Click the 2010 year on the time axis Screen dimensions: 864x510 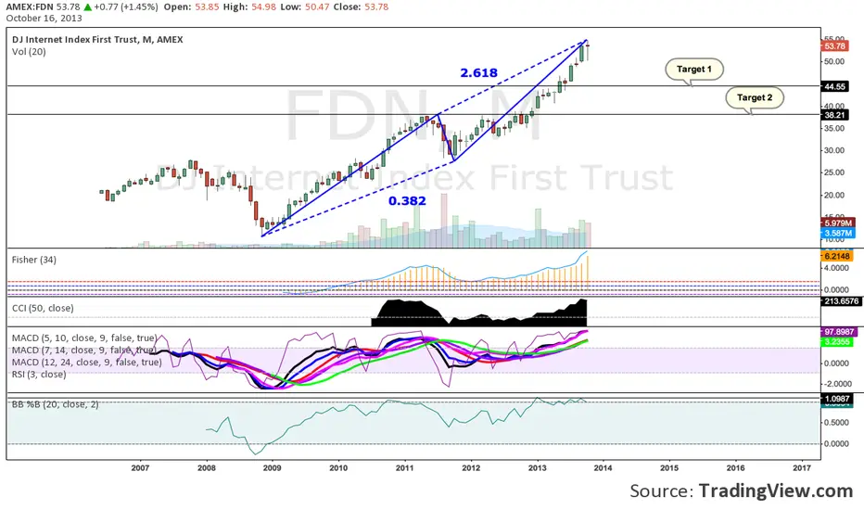(338, 468)
